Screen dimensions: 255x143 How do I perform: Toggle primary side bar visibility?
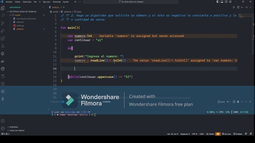coord(218,2)
